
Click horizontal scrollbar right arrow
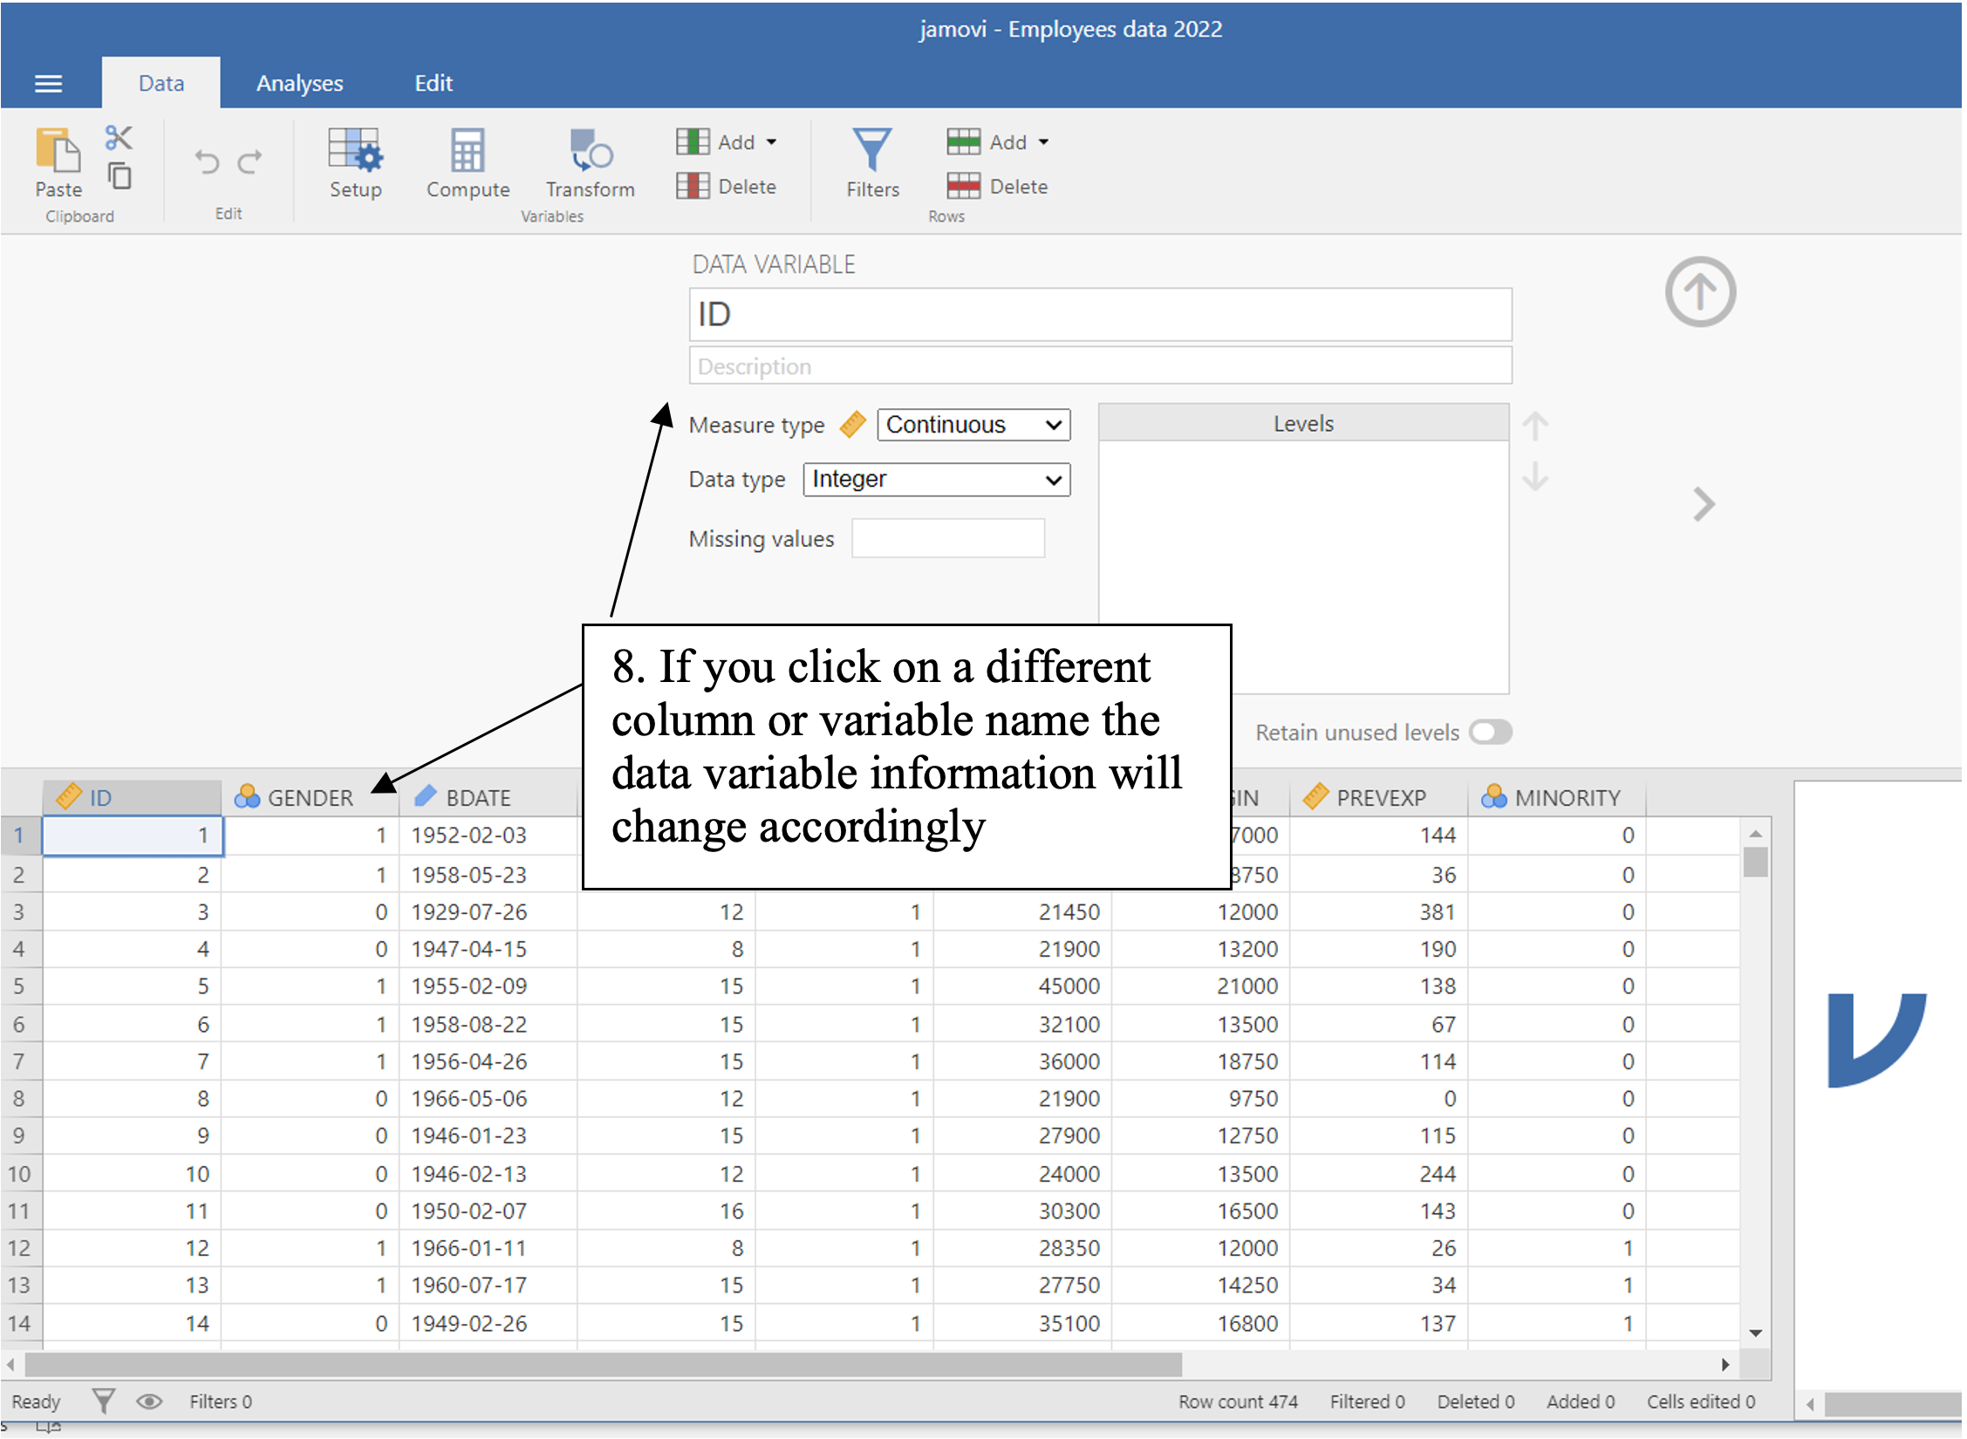pos(1725,1364)
